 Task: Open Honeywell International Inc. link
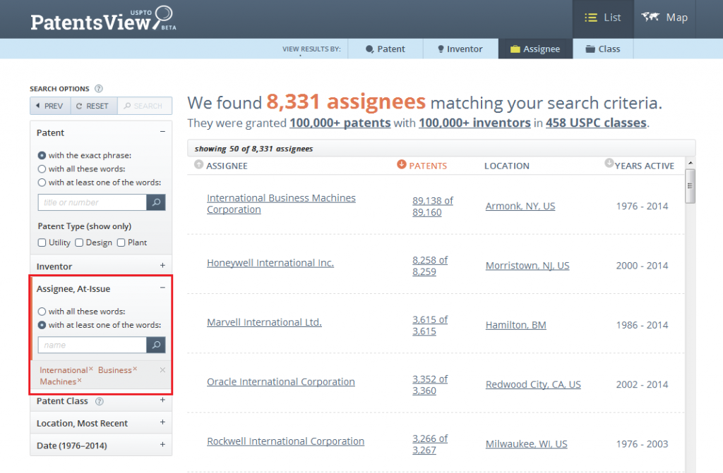coord(270,263)
